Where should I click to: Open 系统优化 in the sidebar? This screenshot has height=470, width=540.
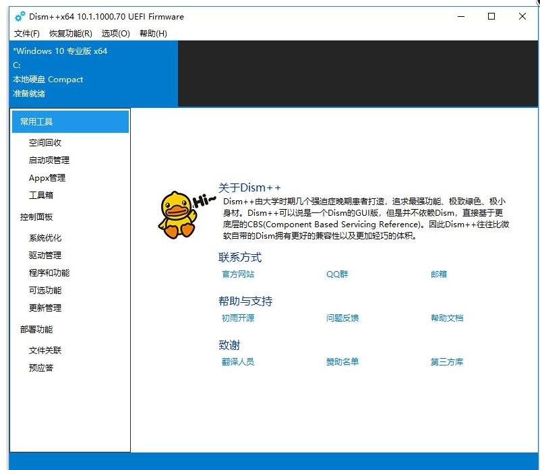[44, 238]
